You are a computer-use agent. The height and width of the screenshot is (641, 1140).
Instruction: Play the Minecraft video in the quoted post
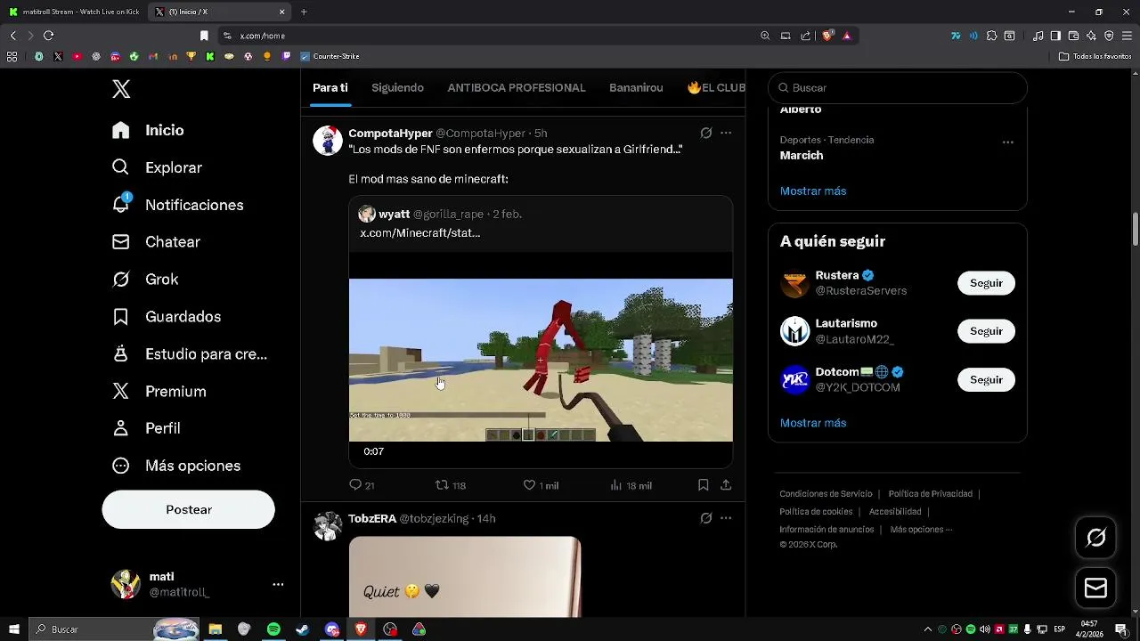[541, 360]
